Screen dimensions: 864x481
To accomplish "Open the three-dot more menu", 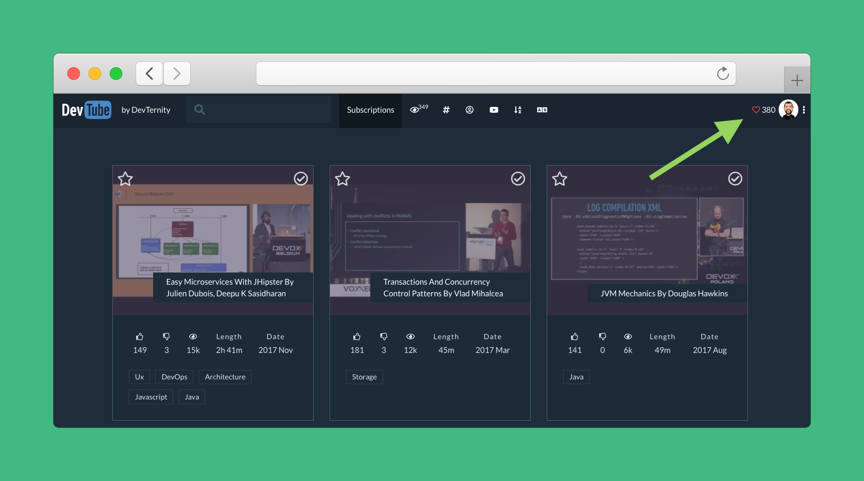I will [804, 110].
